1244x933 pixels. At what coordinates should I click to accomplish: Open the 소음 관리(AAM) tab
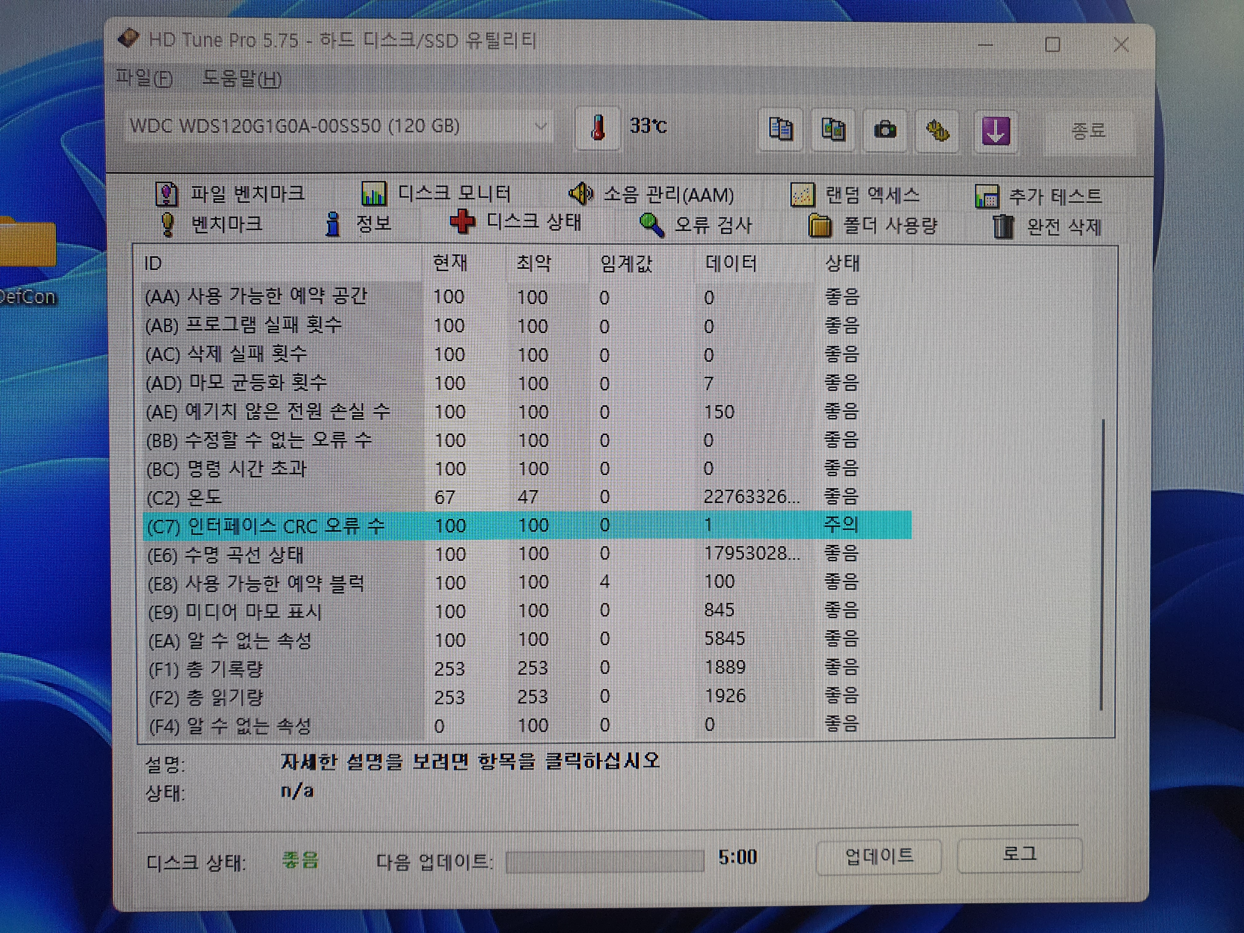tap(651, 195)
